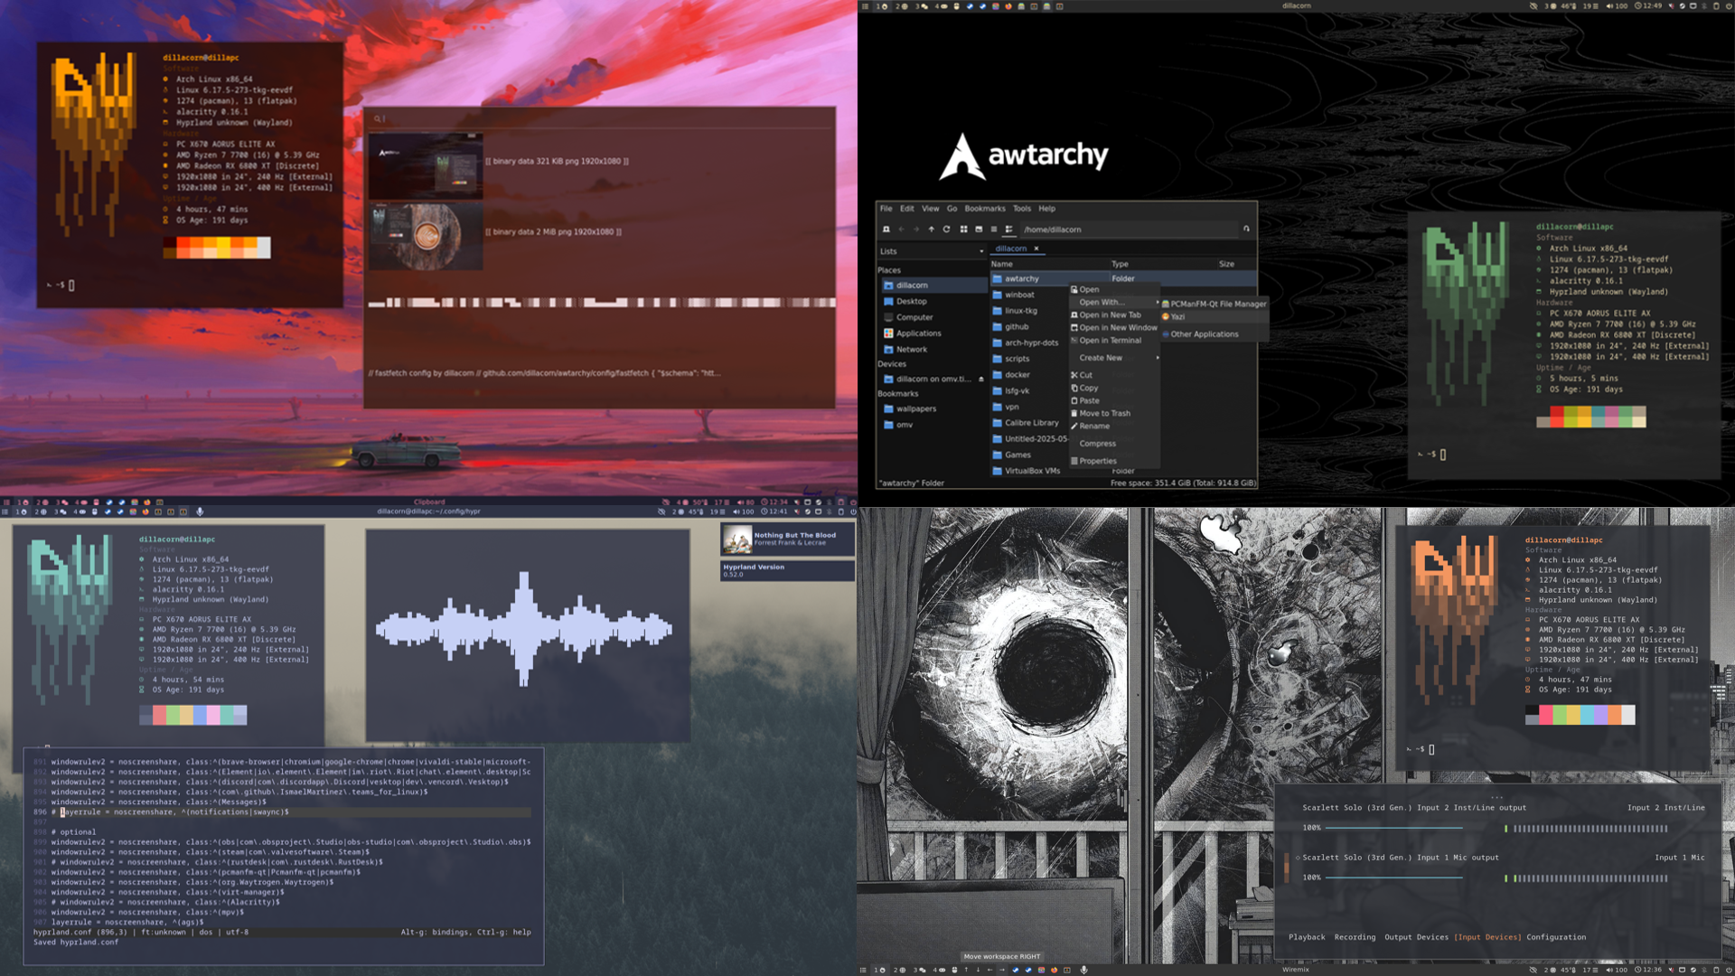Open the Configuration tab in Wiremix
The height and width of the screenshot is (976, 1735).
[x=1555, y=937]
